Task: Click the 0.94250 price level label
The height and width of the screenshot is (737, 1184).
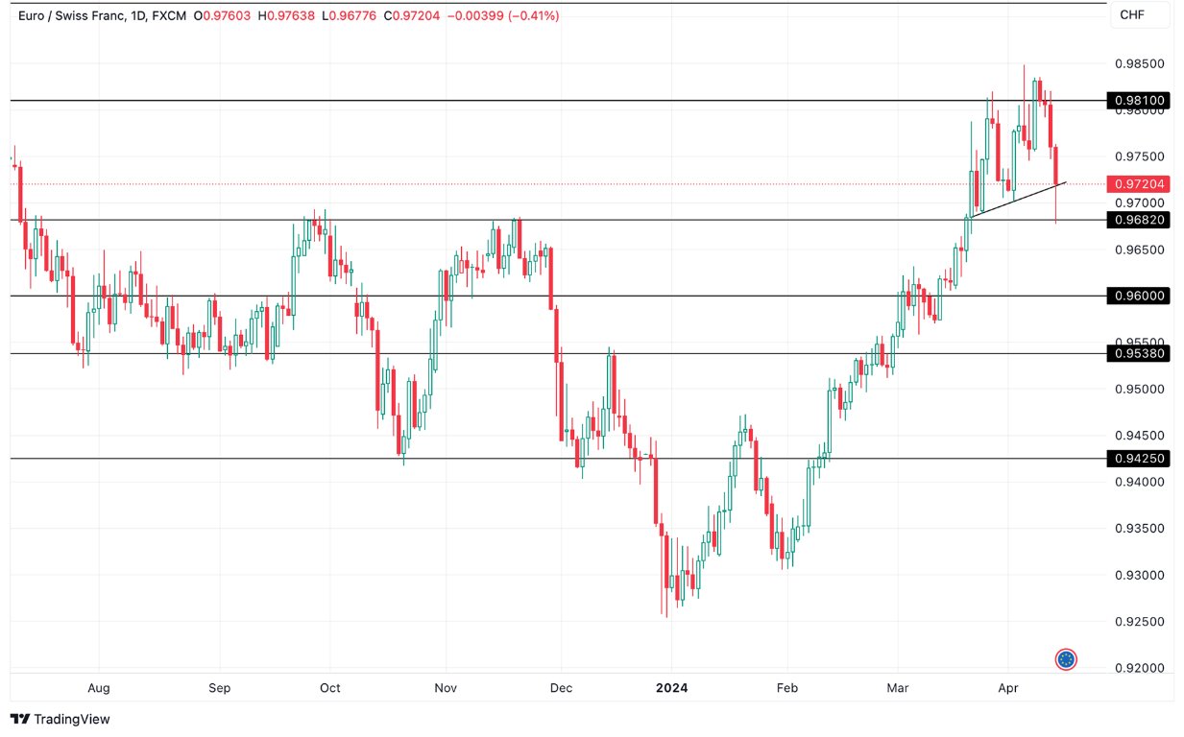Action: (1137, 458)
